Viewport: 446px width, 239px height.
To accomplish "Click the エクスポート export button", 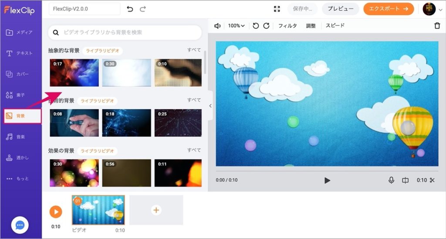I will tap(389, 9).
